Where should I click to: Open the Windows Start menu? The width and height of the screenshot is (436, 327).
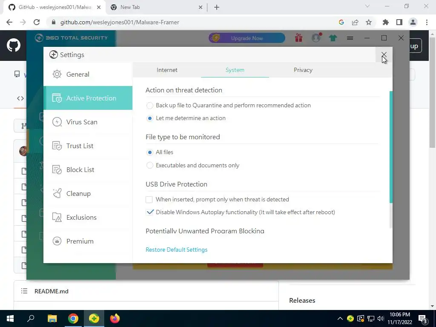tap(10, 318)
